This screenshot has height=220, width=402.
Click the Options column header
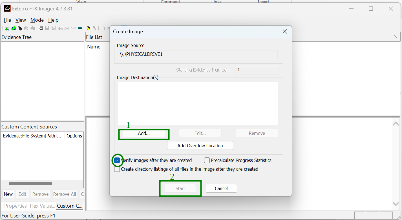coord(74,136)
